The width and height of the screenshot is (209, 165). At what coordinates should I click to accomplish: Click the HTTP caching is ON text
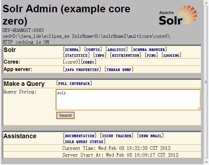26,42
